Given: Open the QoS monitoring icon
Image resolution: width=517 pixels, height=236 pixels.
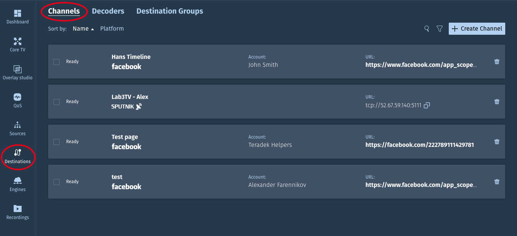Looking at the screenshot, I should pyautogui.click(x=17, y=97).
